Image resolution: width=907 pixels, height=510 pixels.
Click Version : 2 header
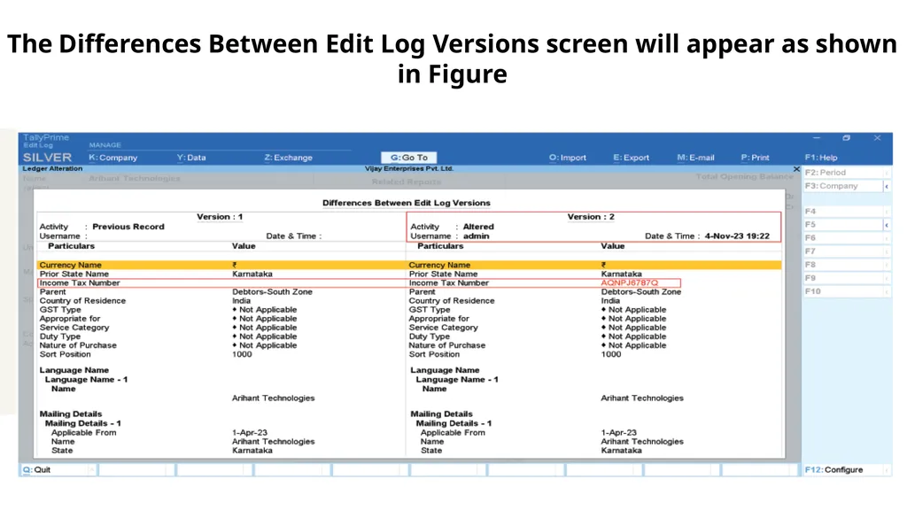click(591, 217)
